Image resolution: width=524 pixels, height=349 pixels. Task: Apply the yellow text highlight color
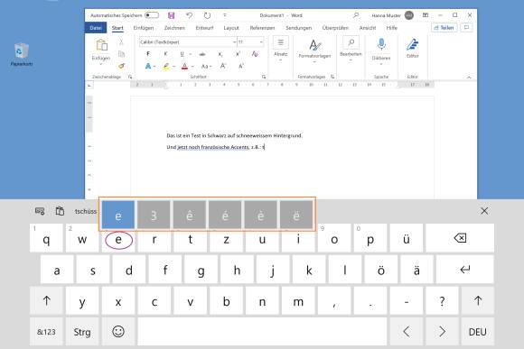(x=166, y=67)
